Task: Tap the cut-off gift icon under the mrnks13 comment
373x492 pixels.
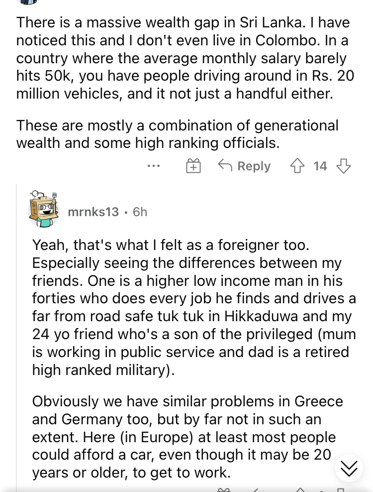Action: tap(223, 490)
